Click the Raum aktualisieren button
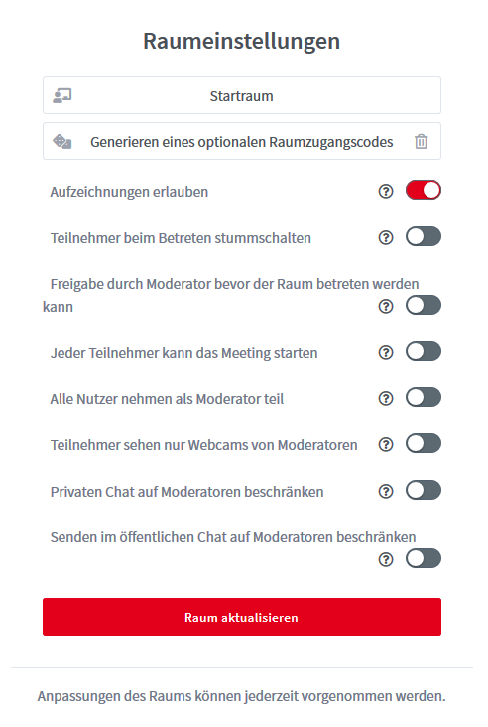The image size is (488, 727). (x=242, y=617)
